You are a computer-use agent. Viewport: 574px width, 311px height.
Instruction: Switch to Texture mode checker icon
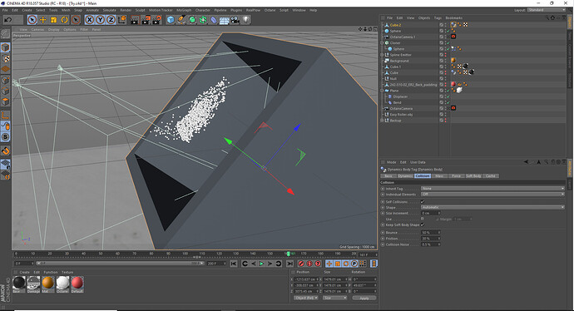coord(6,58)
